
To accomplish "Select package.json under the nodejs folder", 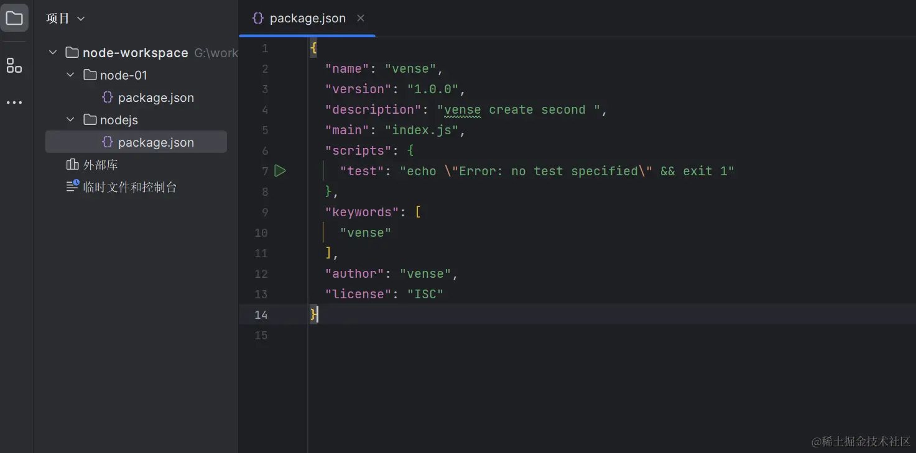I will 155,142.
